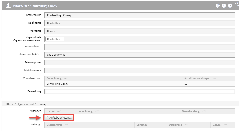Image resolution: width=240 pixels, height=133 pixels.
Task: Open the info icon in header
Action: pos(224,6)
